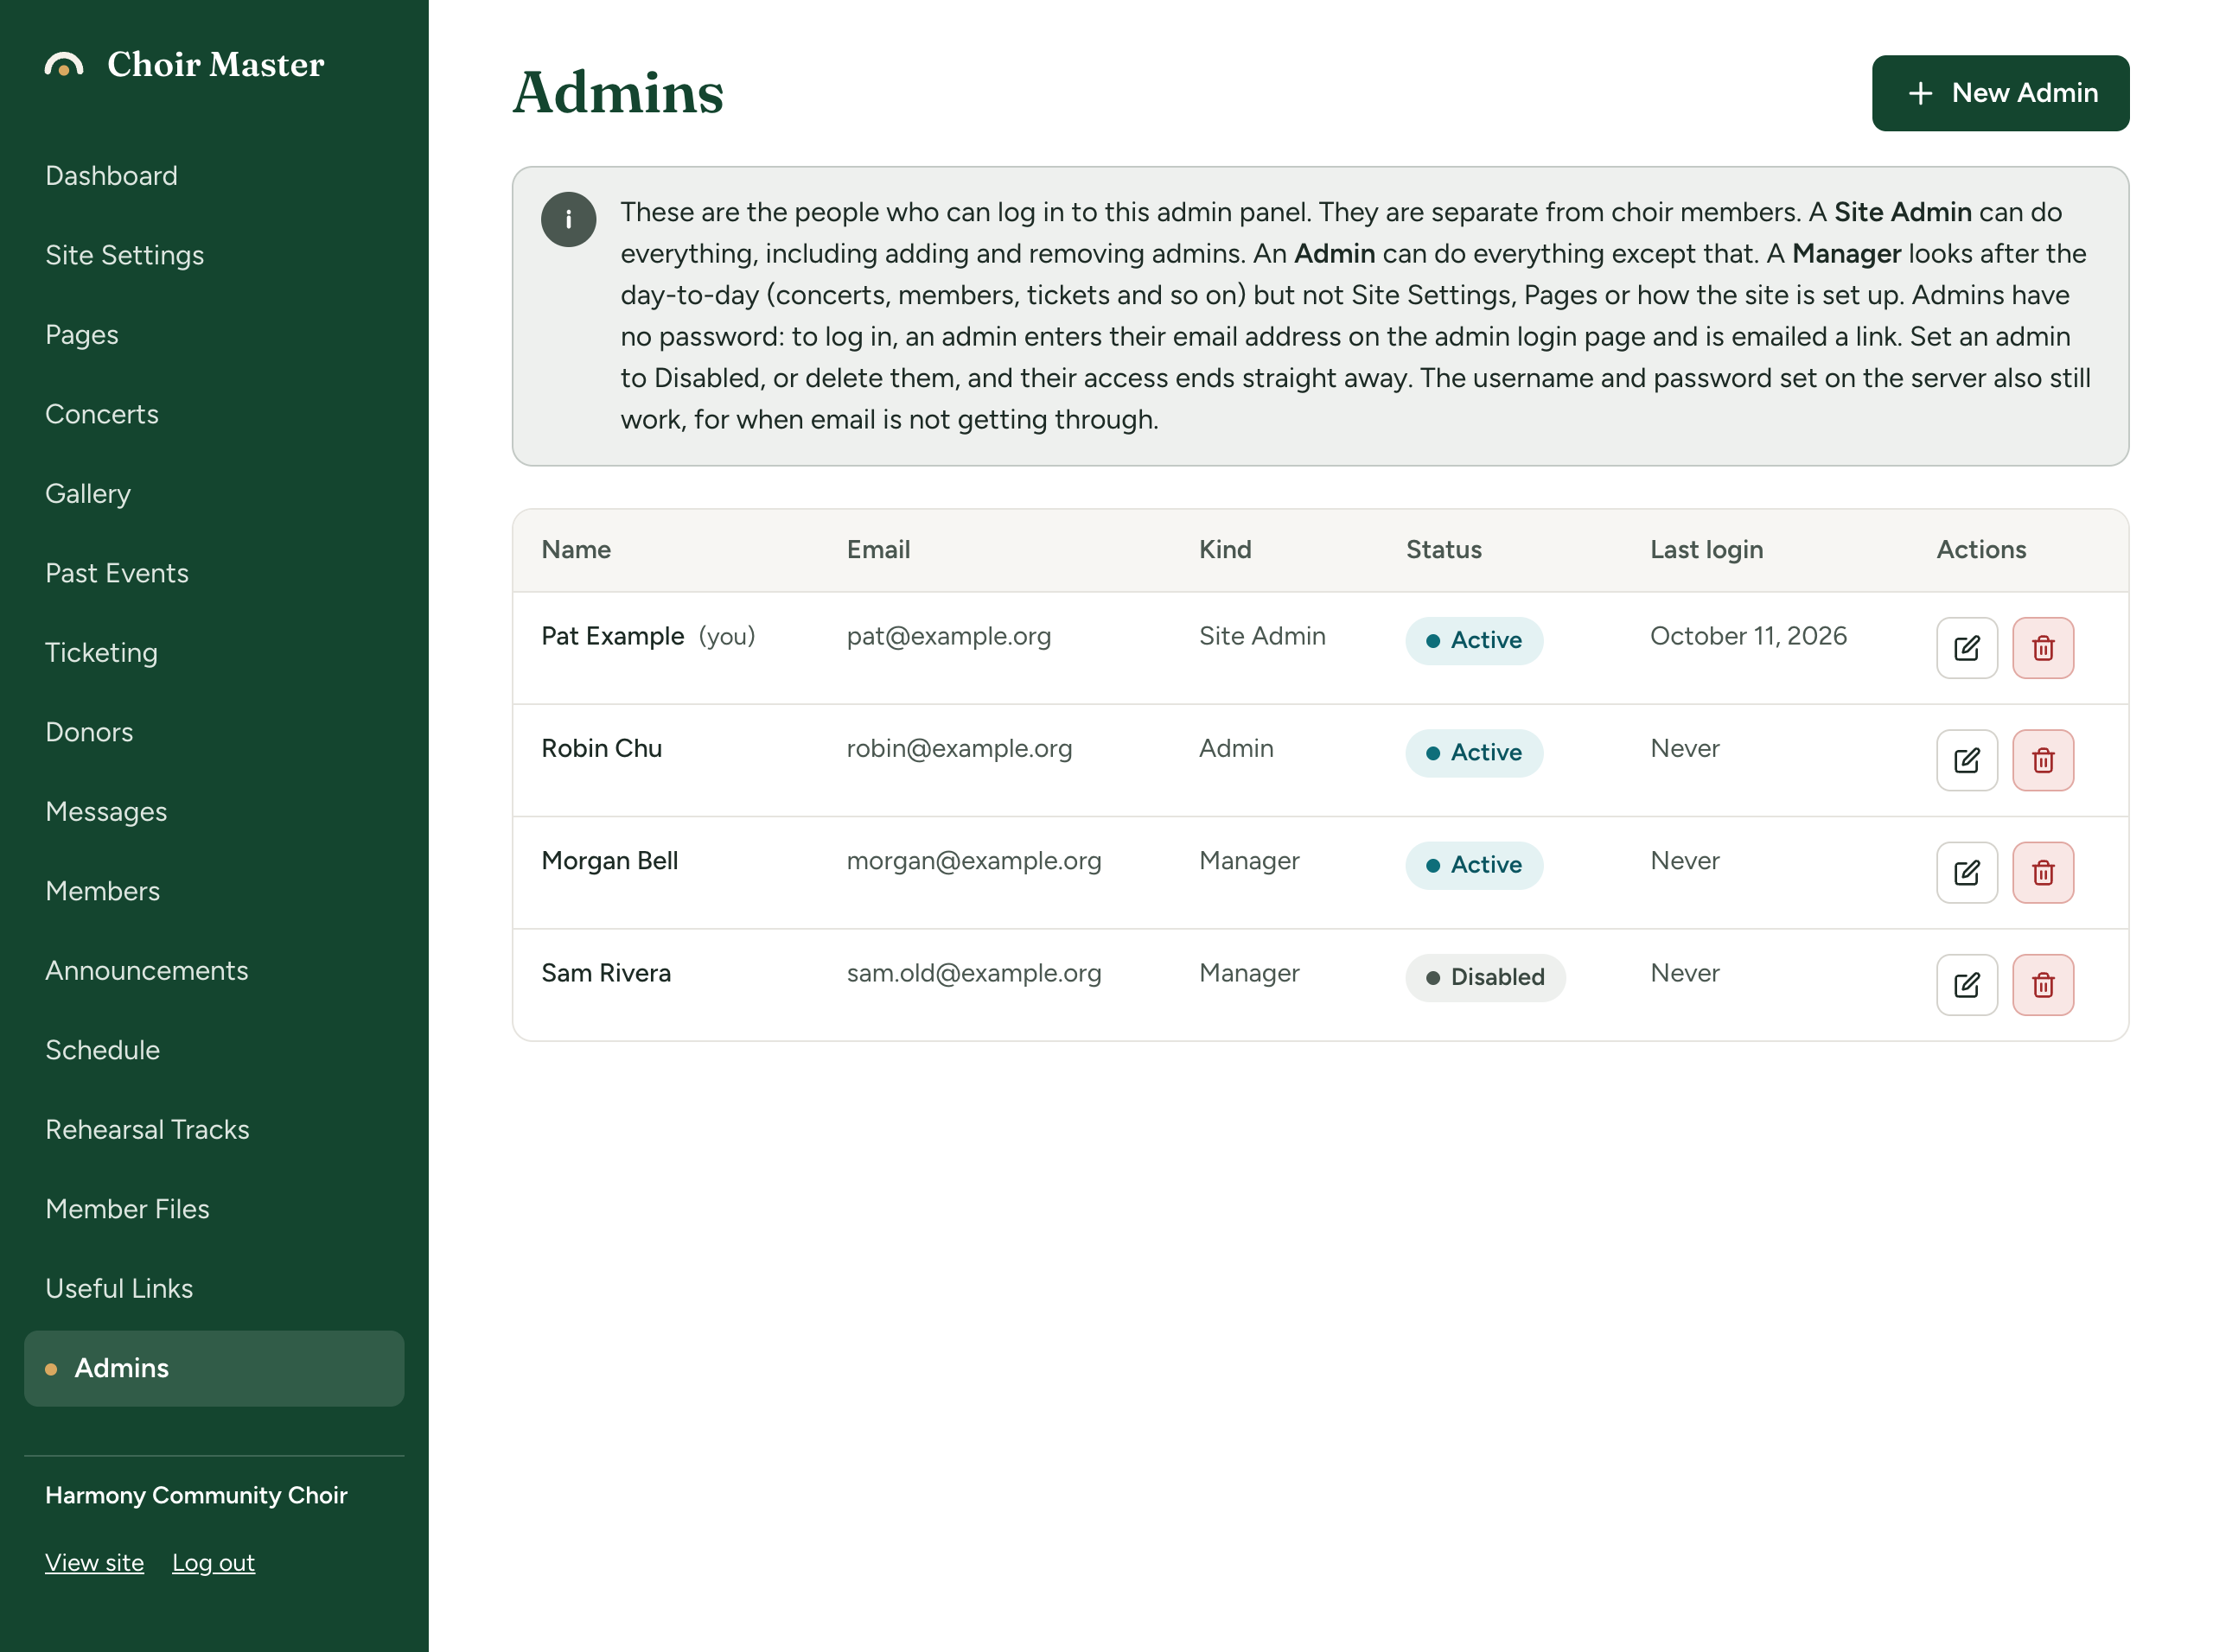
Task: Click the Choir Master title text
Action: tap(215, 64)
